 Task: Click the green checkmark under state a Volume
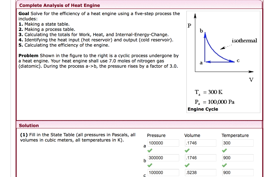point(187,150)
